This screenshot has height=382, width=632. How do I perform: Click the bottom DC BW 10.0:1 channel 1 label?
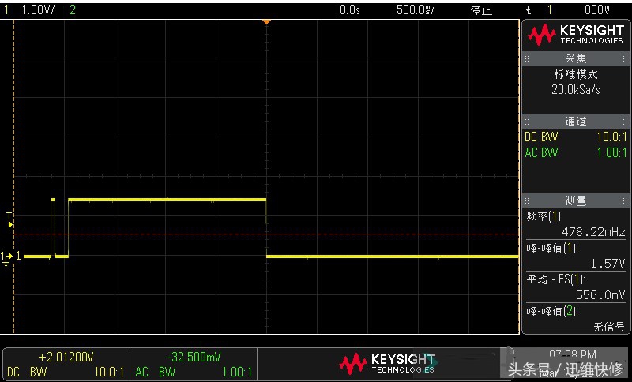(66, 372)
